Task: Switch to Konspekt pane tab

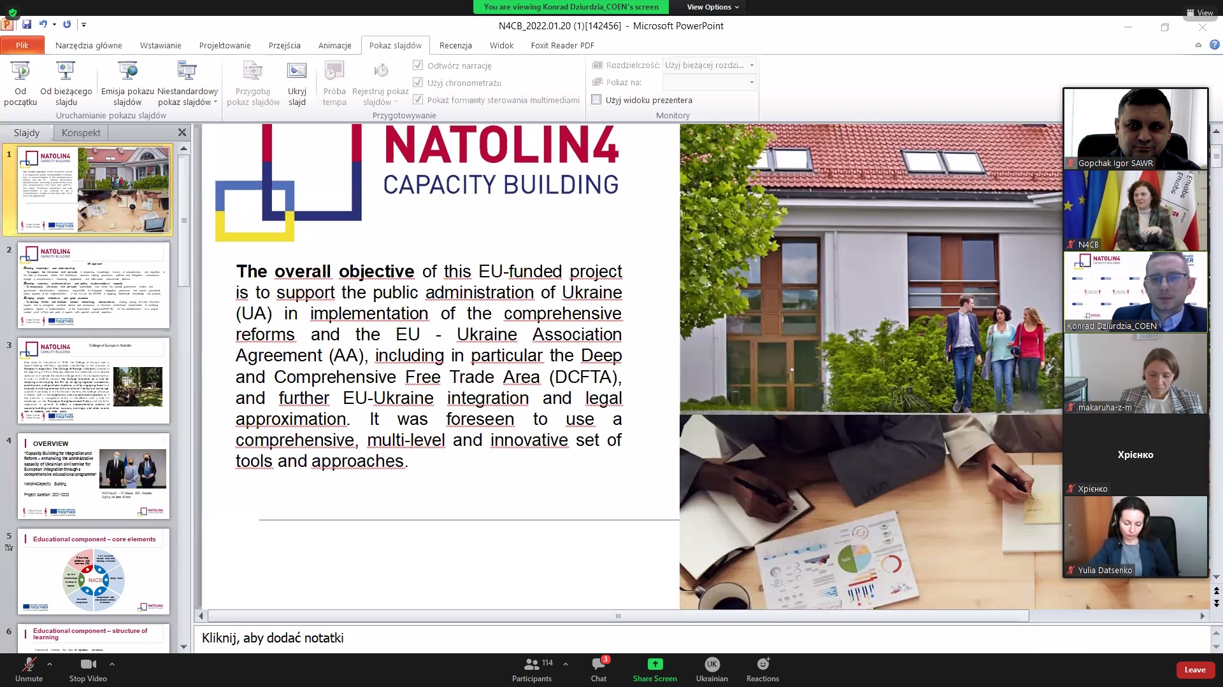Action: tap(81, 132)
